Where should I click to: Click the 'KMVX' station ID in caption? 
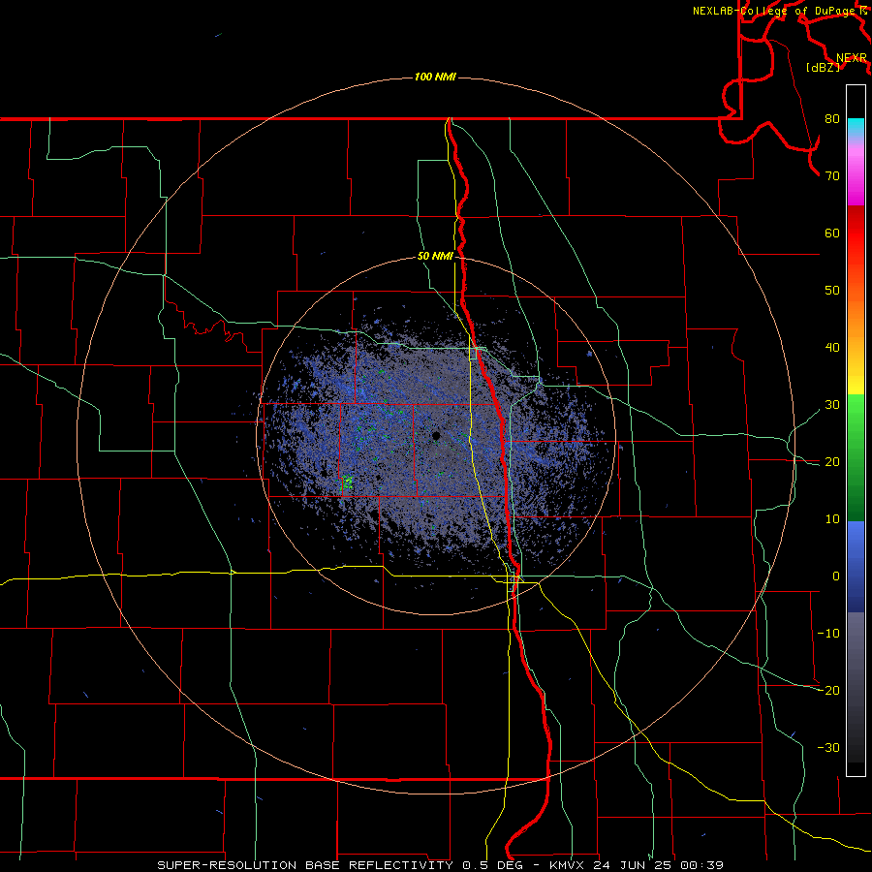pos(569,865)
